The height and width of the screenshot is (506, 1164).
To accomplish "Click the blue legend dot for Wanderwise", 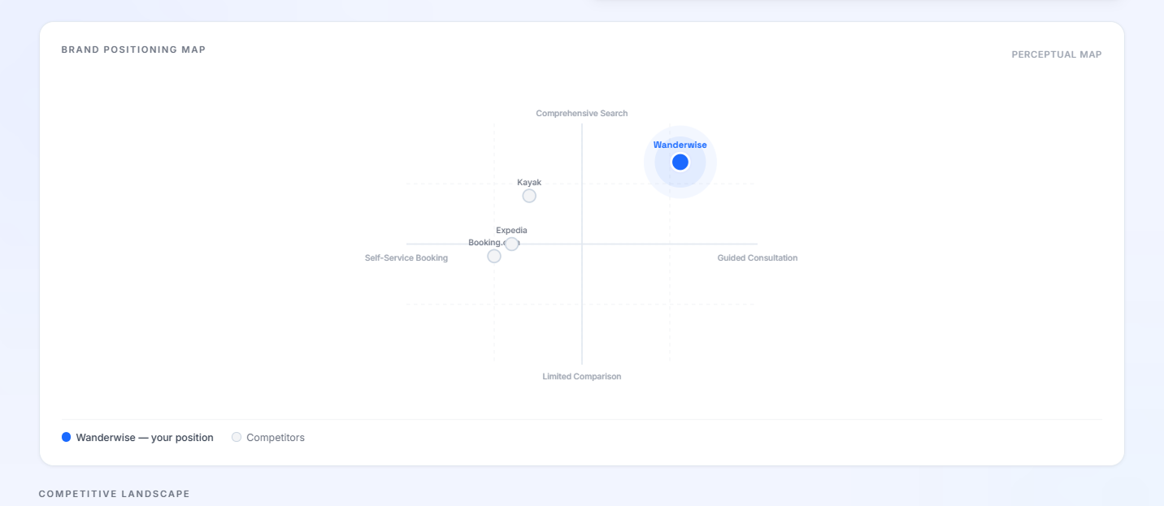I will (66, 437).
